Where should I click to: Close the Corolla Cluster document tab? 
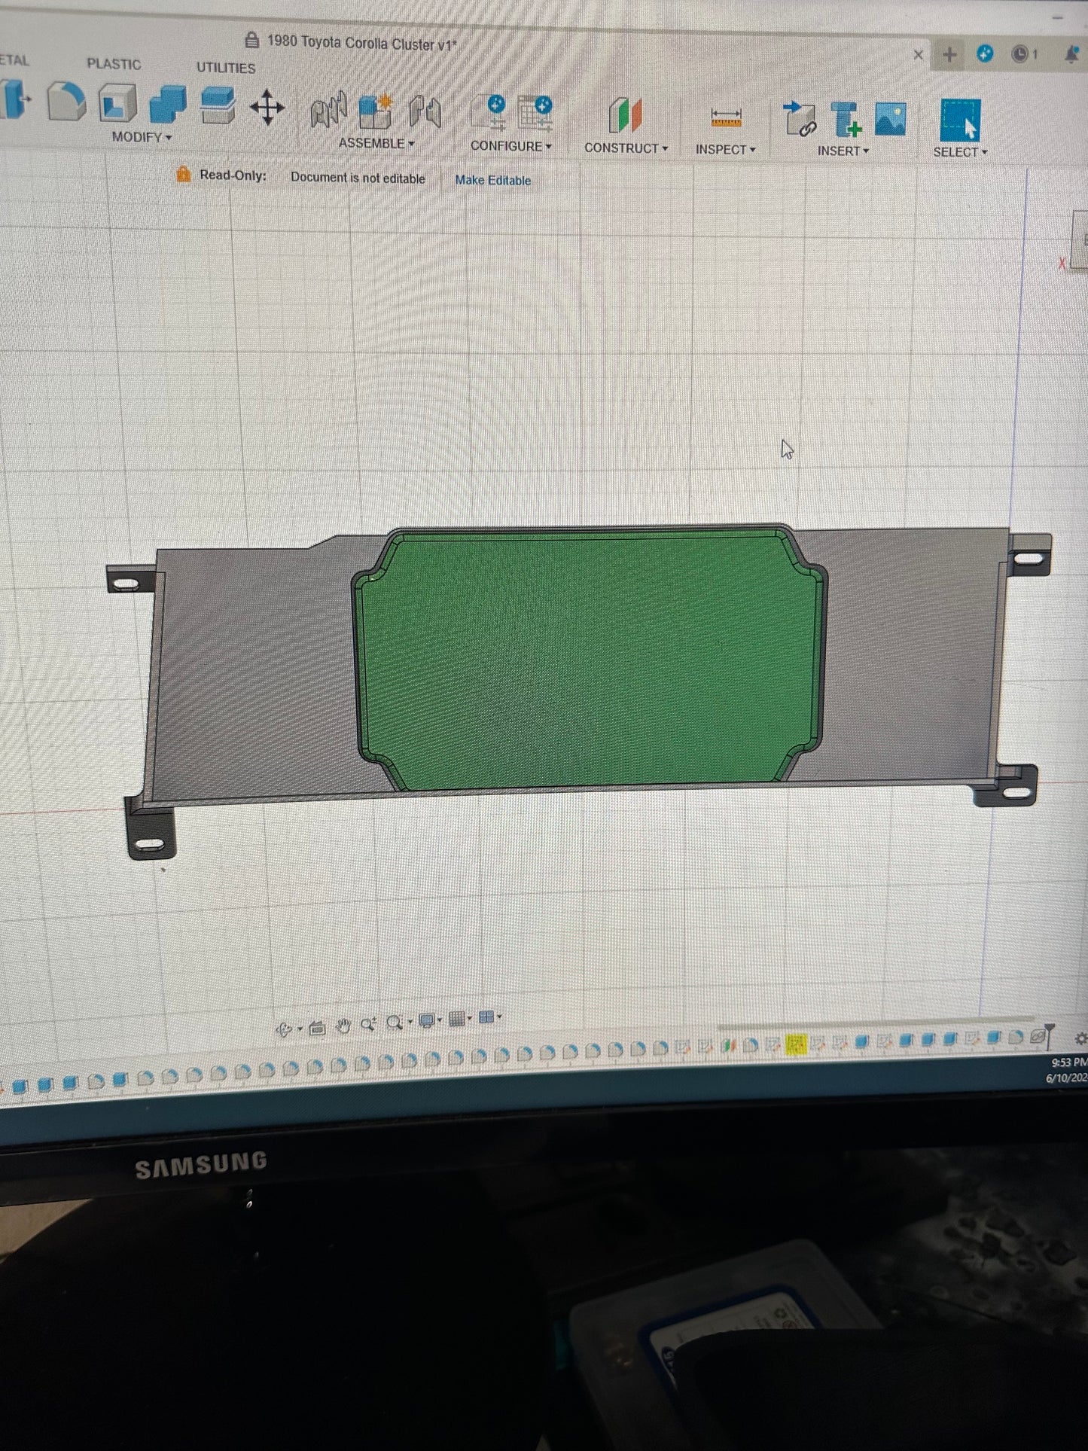(x=918, y=54)
